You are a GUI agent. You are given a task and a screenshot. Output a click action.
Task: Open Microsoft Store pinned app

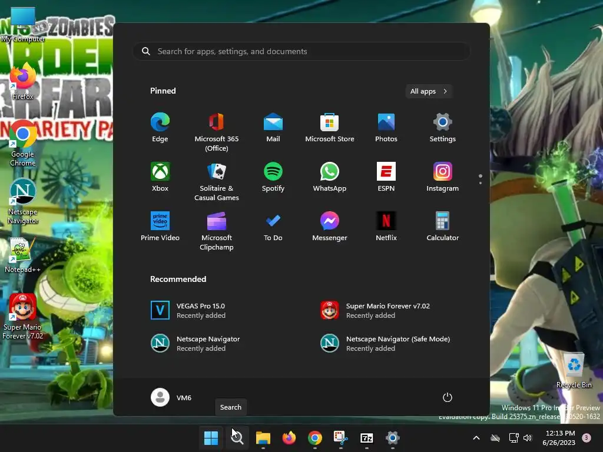point(330,128)
